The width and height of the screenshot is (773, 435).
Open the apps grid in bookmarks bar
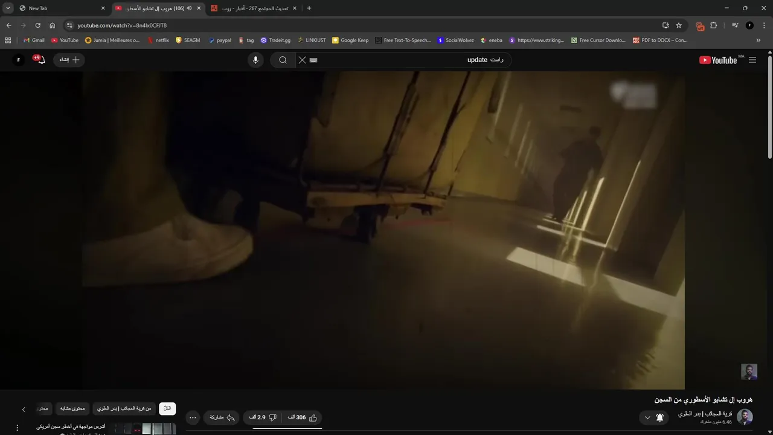pyautogui.click(x=8, y=40)
